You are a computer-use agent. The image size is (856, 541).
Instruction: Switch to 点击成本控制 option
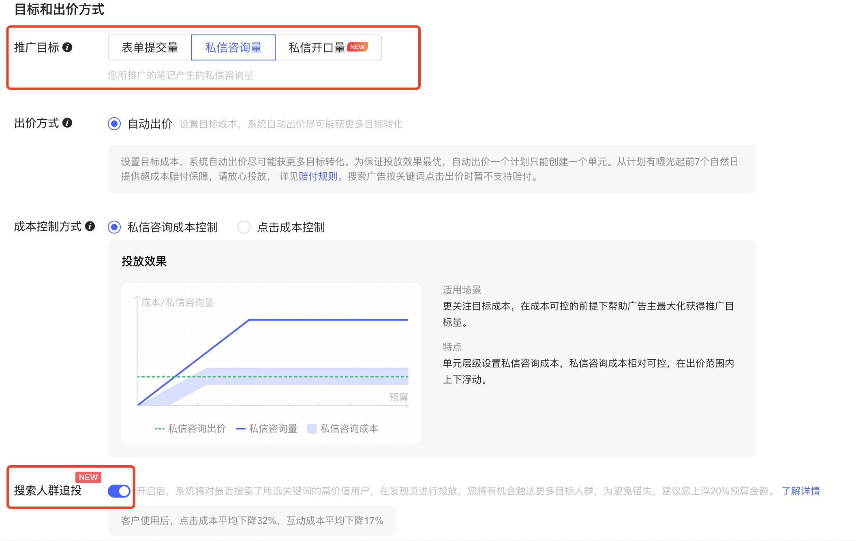tap(244, 228)
